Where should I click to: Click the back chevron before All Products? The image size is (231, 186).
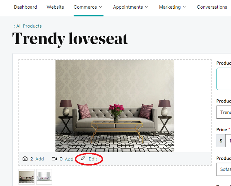tap(14, 26)
